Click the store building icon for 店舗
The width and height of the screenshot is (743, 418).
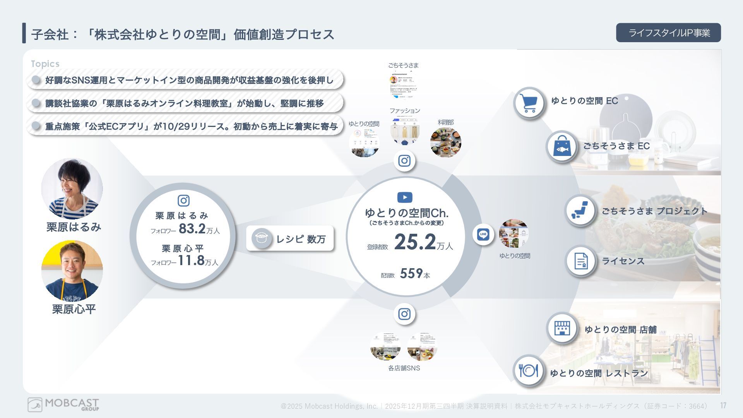pos(562,328)
